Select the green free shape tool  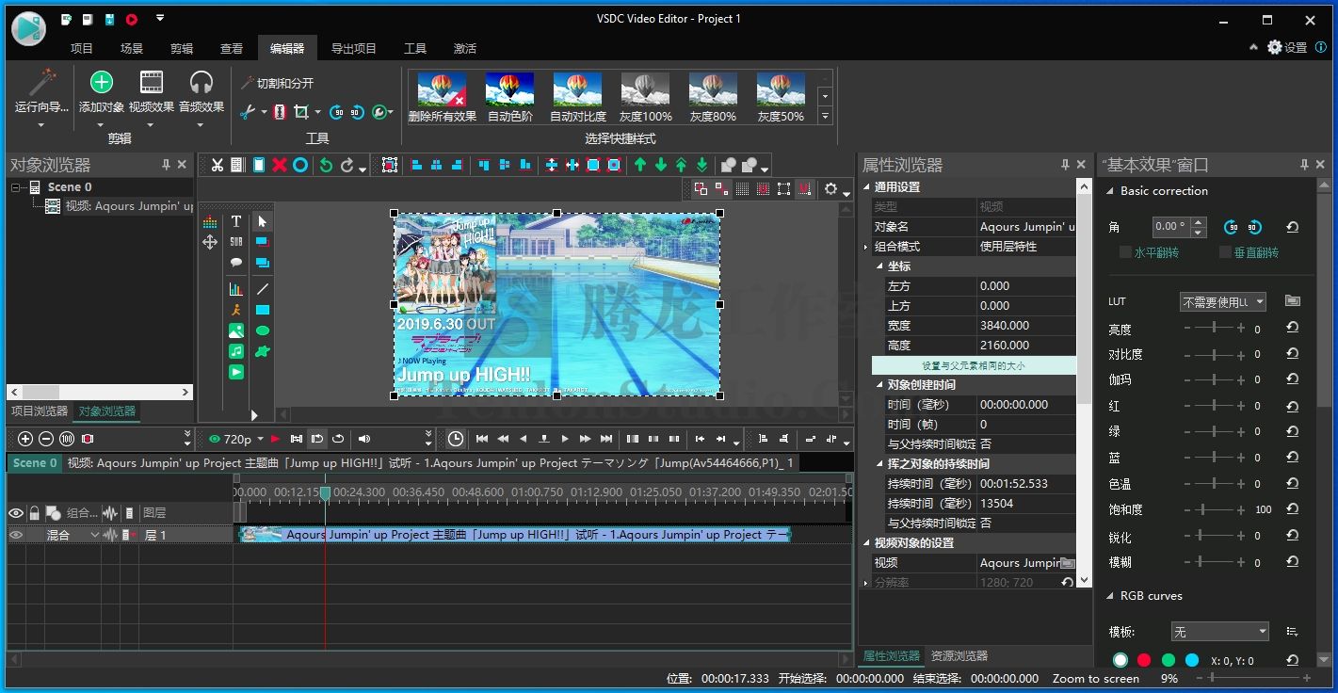point(263,351)
